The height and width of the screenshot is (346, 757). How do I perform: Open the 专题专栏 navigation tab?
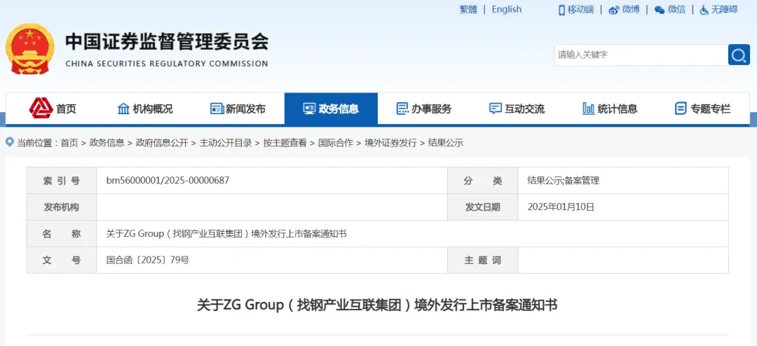(x=702, y=109)
